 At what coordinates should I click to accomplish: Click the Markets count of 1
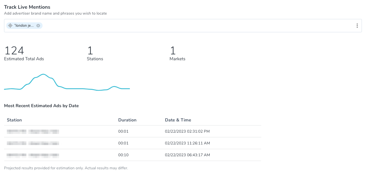(173, 50)
